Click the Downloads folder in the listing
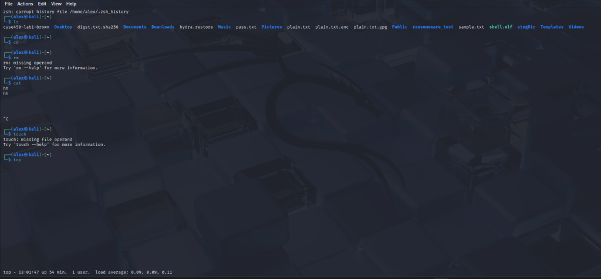This screenshot has height=279, width=601. point(163,27)
